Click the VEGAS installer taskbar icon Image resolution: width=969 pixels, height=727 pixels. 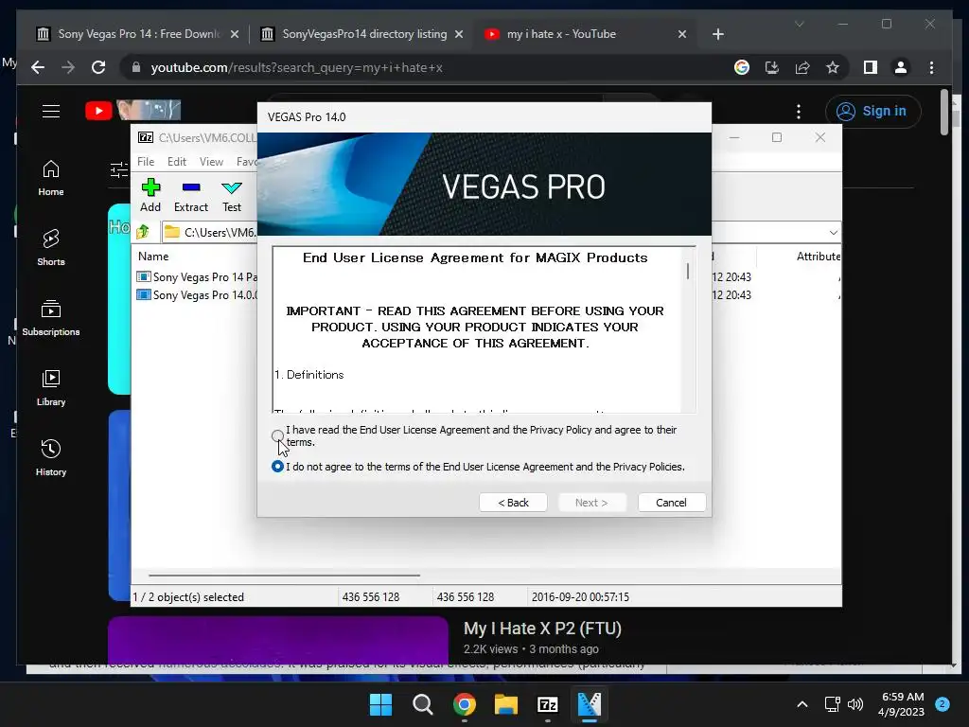click(x=590, y=704)
